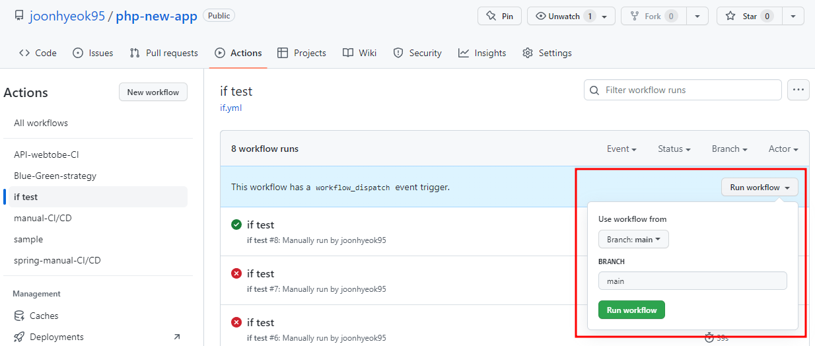Screen dimensions: 815x346
Task: Open the Wiki tab
Action: click(x=360, y=53)
